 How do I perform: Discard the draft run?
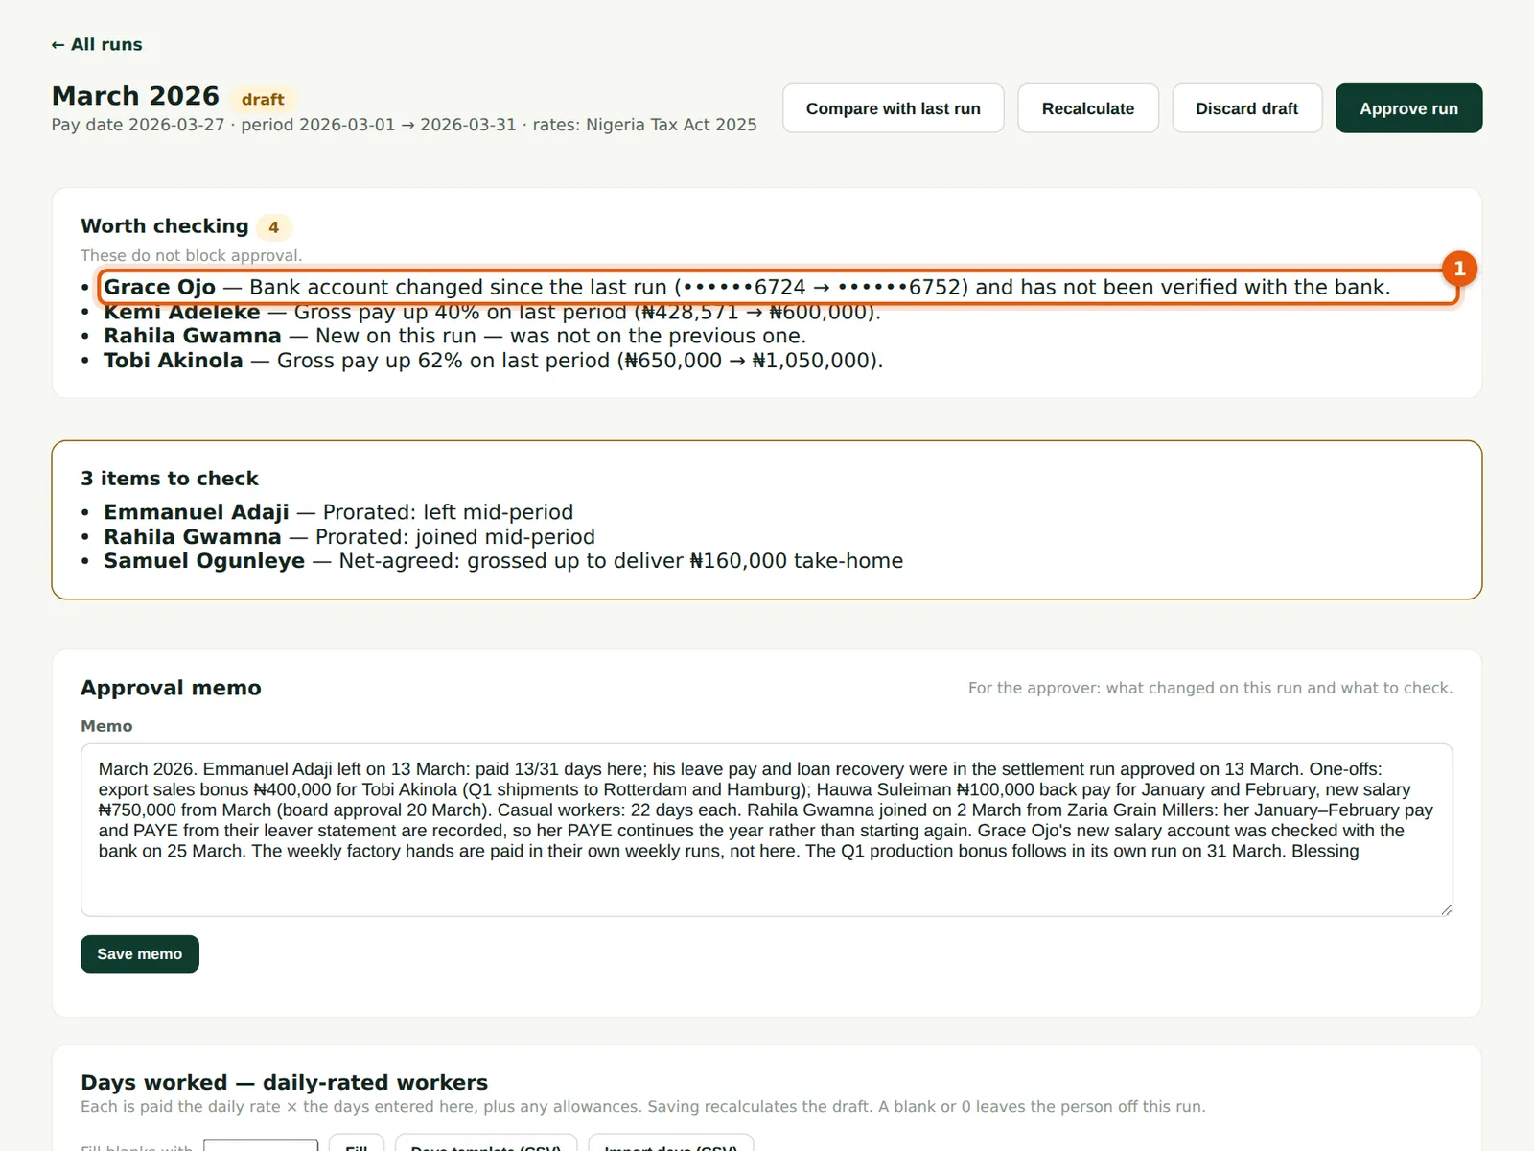[x=1246, y=108]
